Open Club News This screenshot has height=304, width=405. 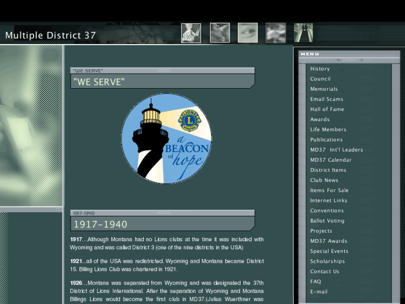(324, 180)
